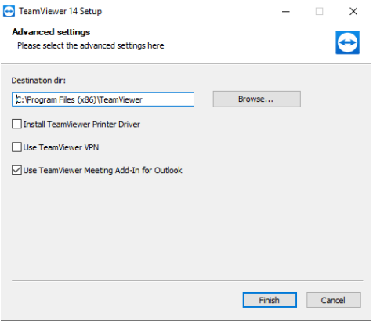Click the "Use TeamViewer Meeting Add-In for Outlook" label
373x322 pixels.
[x=103, y=170]
